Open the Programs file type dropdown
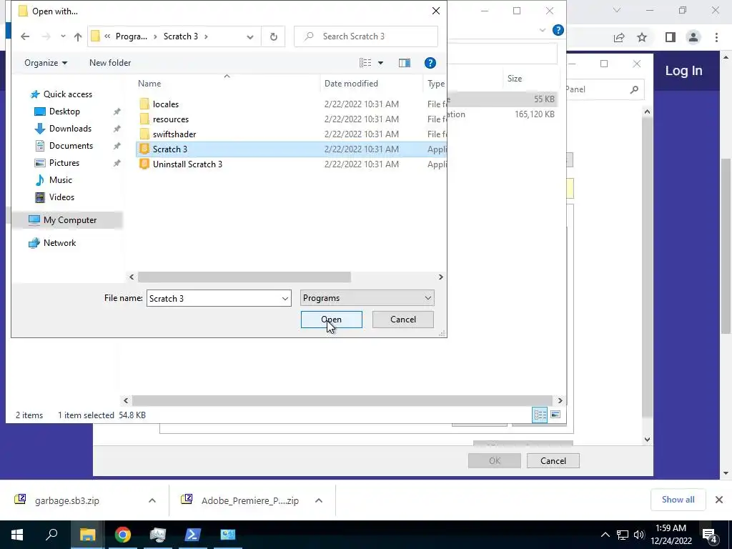The height and width of the screenshot is (549, 732). (x=367, y=298)
